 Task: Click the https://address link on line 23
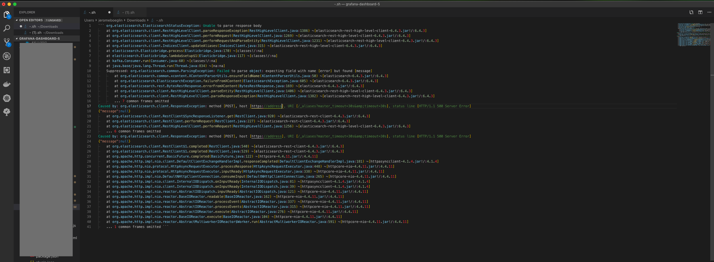point(267,136)
